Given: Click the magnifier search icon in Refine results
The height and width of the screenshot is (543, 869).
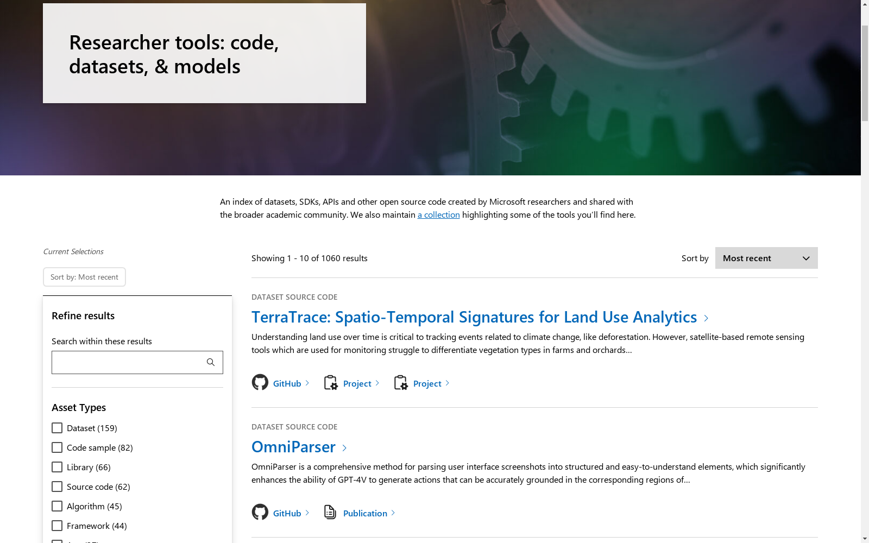Looking at the screenshot, I should [211, 362].
